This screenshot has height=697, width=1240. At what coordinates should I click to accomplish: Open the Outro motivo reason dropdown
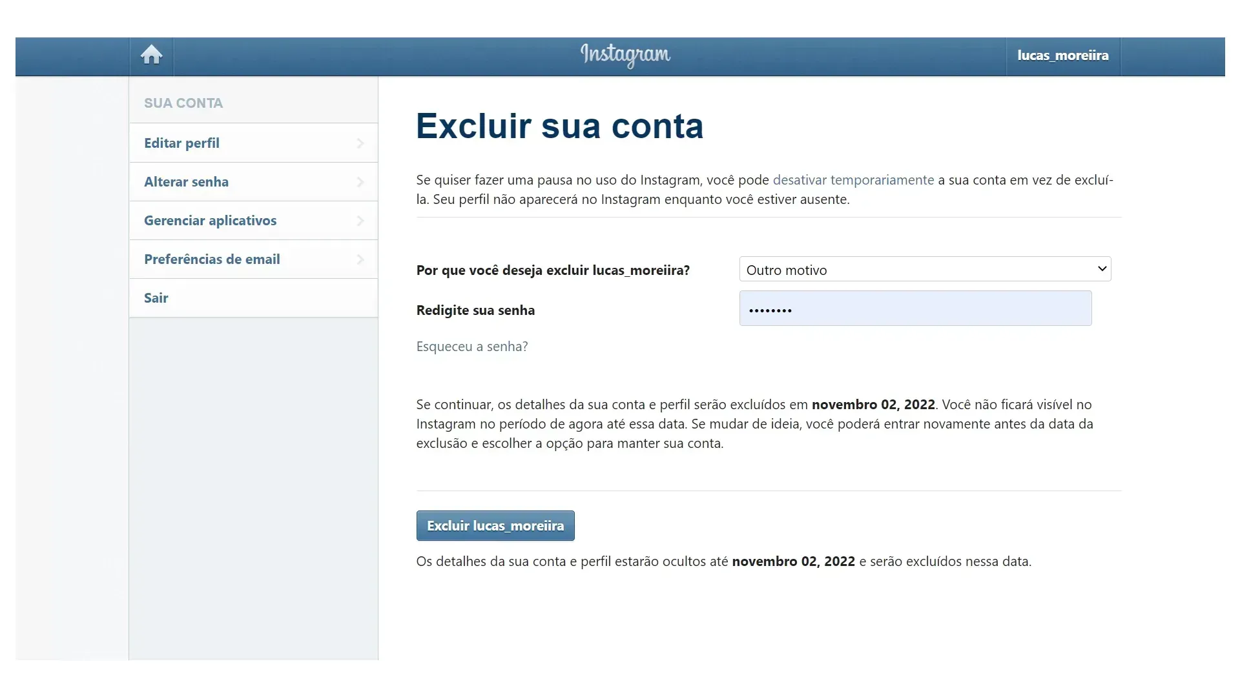925,269
